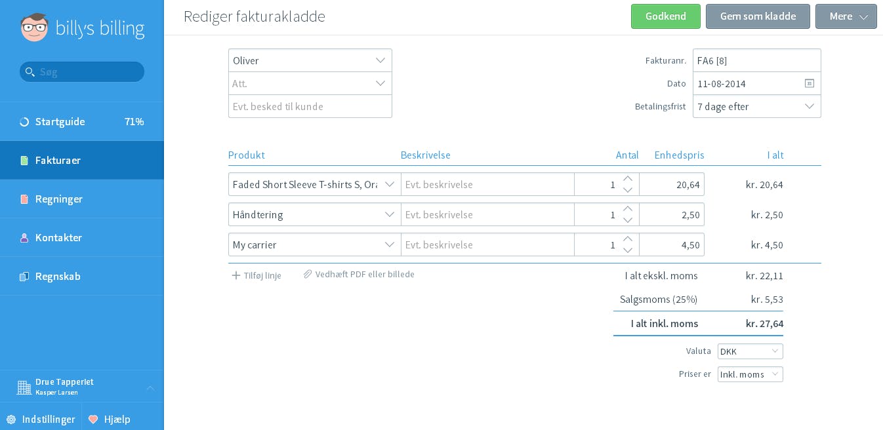Click the Salgsmoms (25%) label
The image size is (883, 430).
(x=659, y=300)
